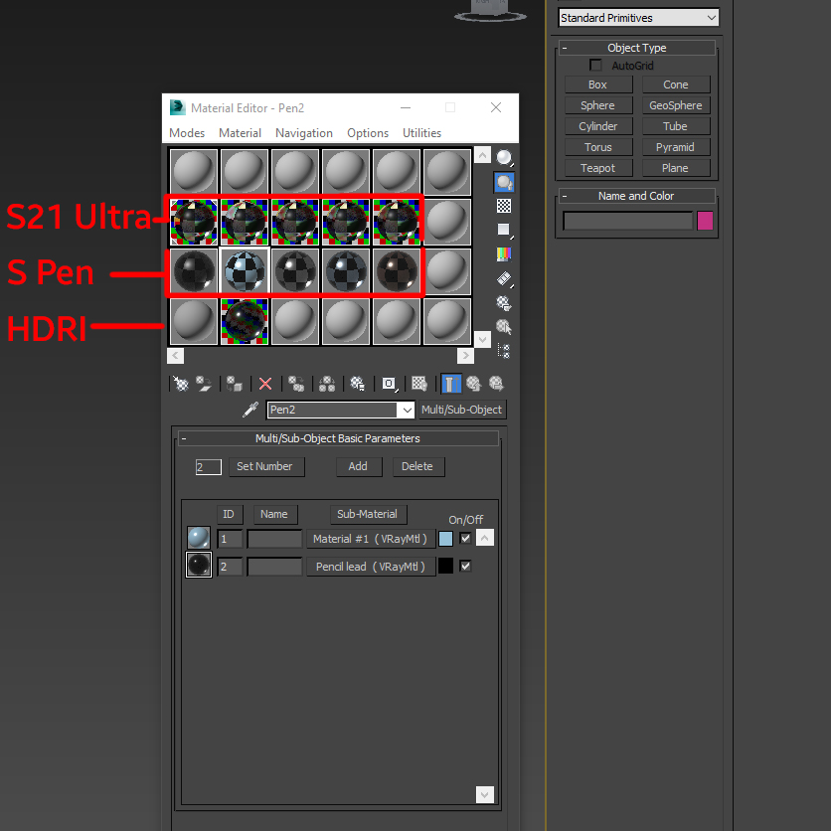
Task: Click sub-material list scroll down arrow
Action: pyautogui.click(x=485, y=794)
